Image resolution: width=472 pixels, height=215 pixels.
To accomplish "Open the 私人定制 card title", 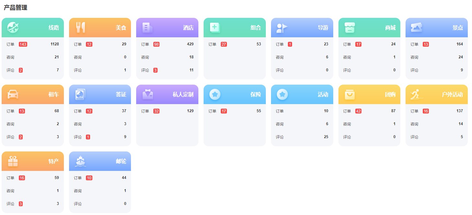I will 183,95.
